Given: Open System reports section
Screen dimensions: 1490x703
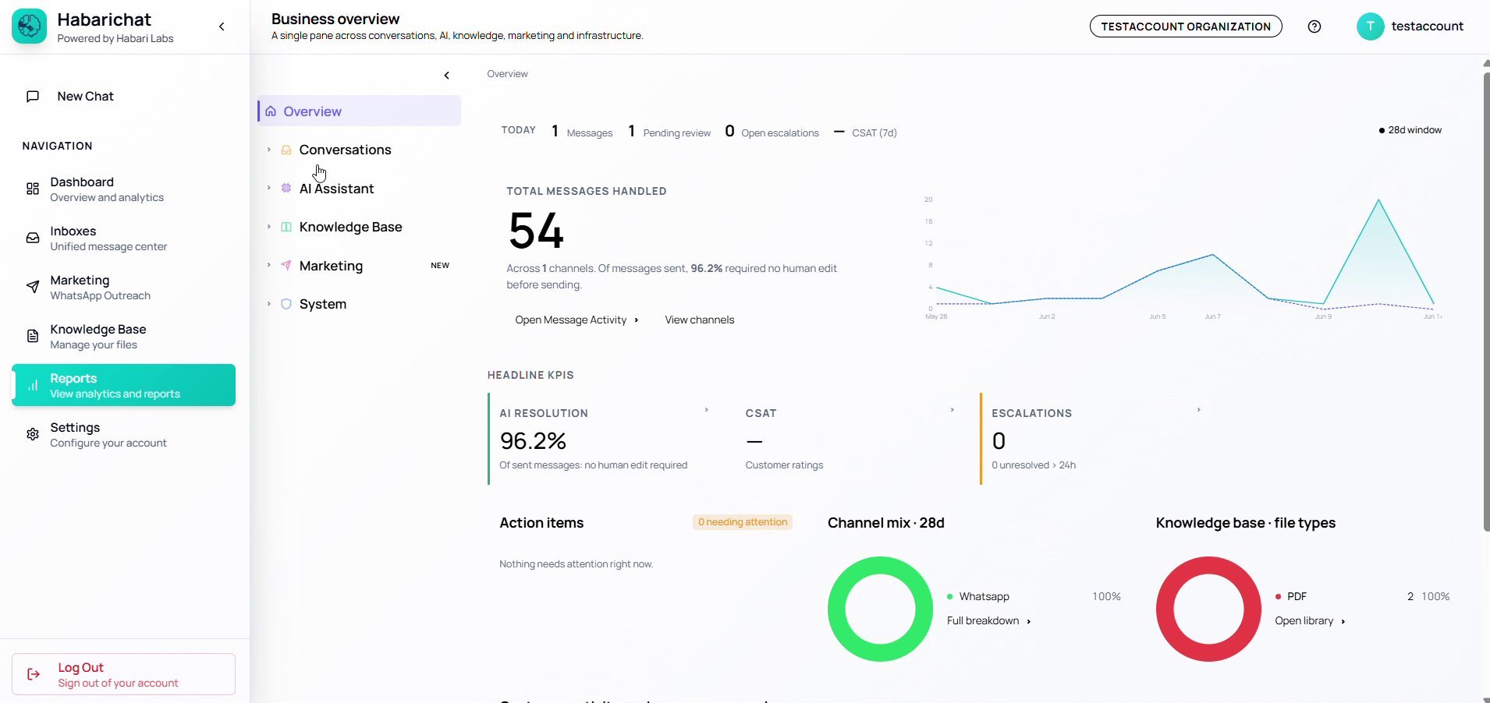Looking at the screenshot, I should 360,304.
